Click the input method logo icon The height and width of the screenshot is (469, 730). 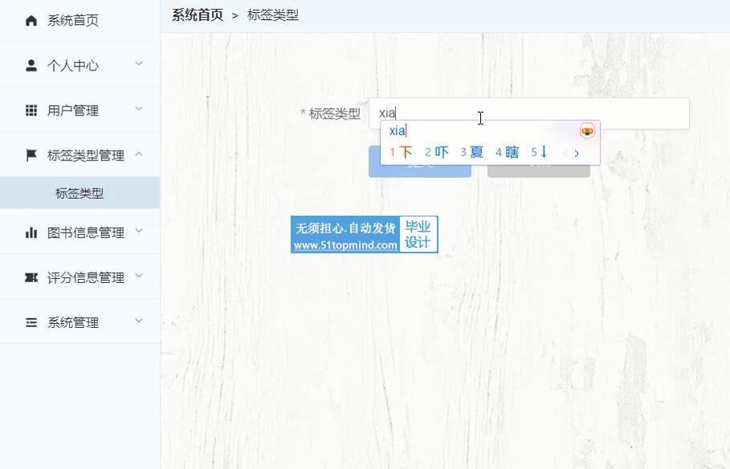coord(587,131)
